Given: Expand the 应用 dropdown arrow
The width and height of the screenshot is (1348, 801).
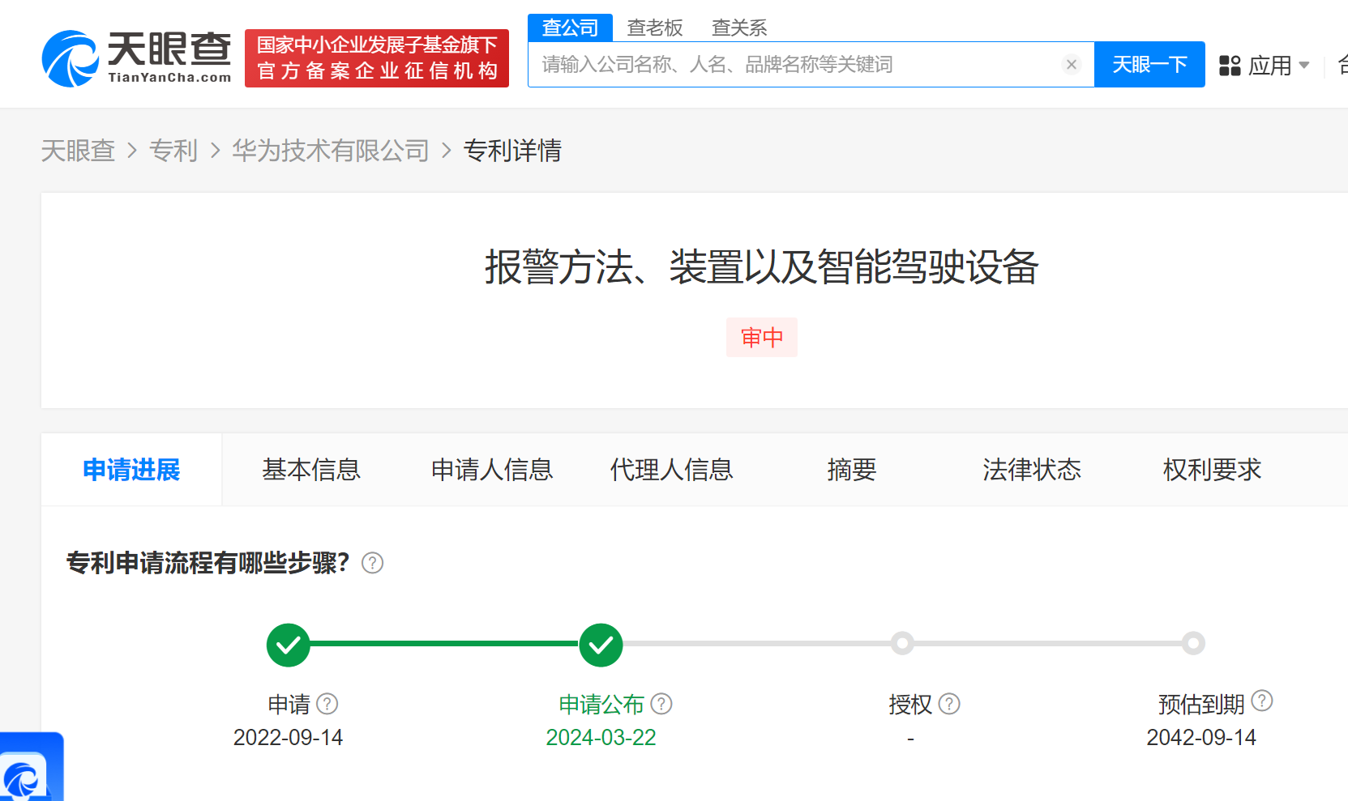Looking at the screenshot, I should click(1304, 66).
